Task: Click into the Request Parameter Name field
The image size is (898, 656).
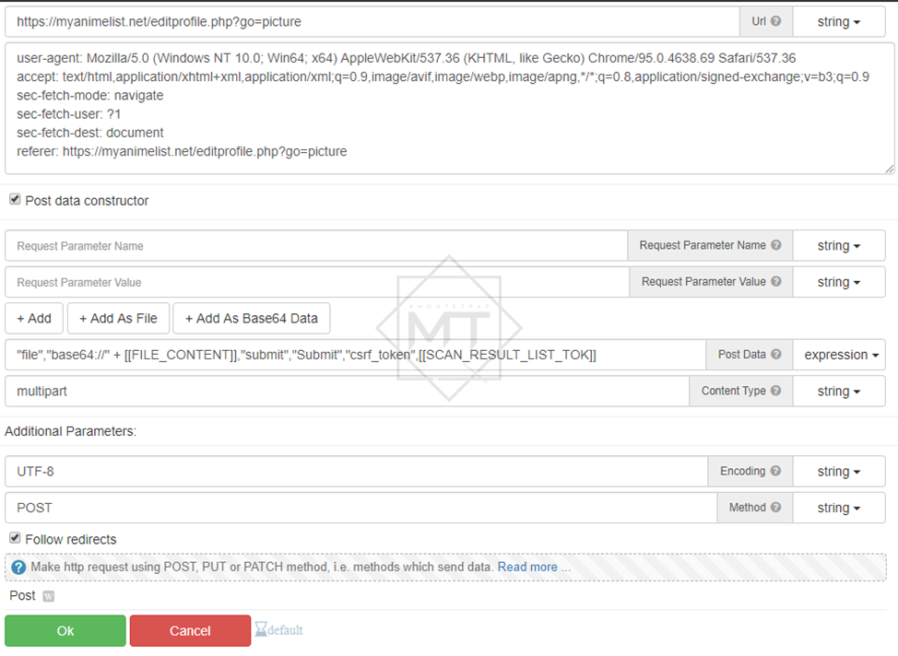Action: (315, 246)
